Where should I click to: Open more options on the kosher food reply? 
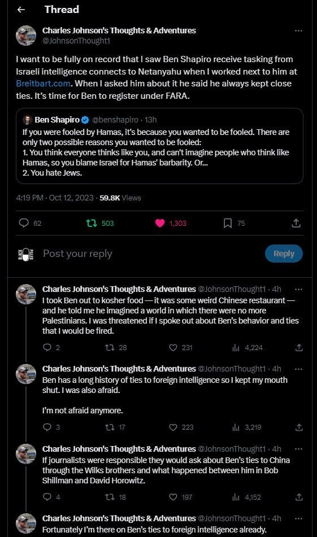[298, 289]
